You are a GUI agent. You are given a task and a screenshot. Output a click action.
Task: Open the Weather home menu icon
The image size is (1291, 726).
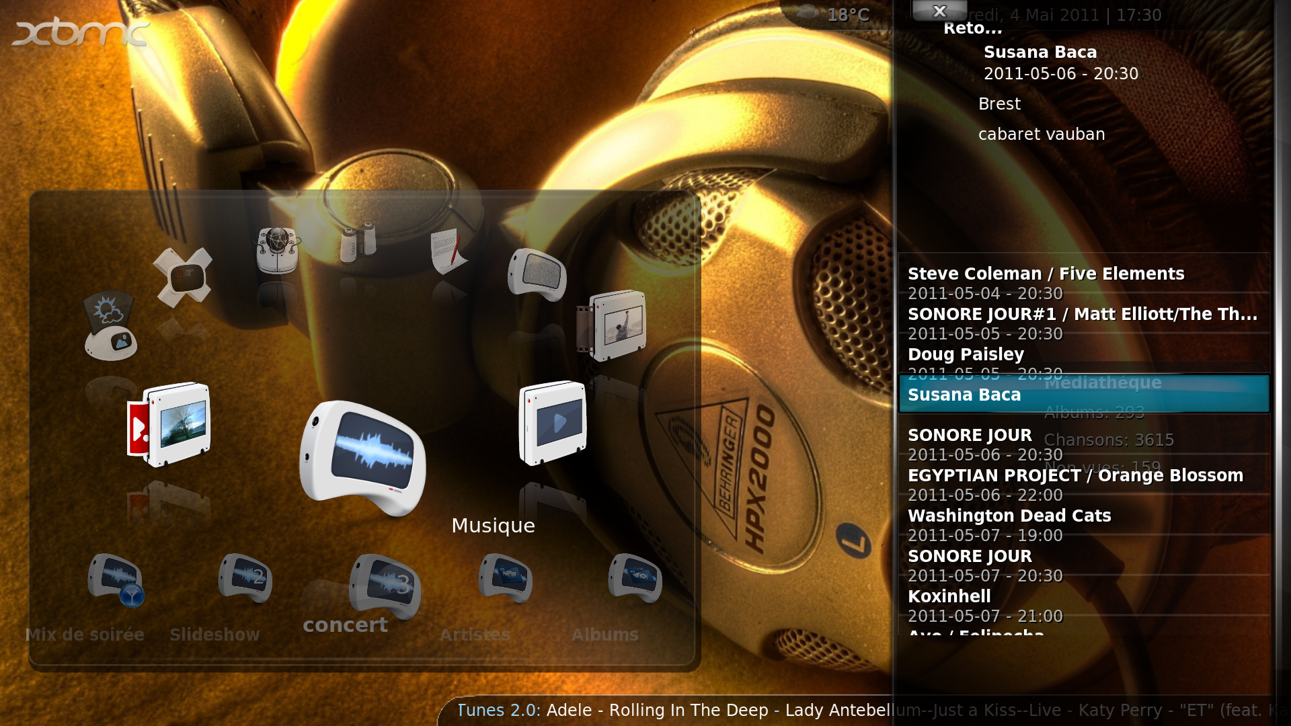point(111,325)
